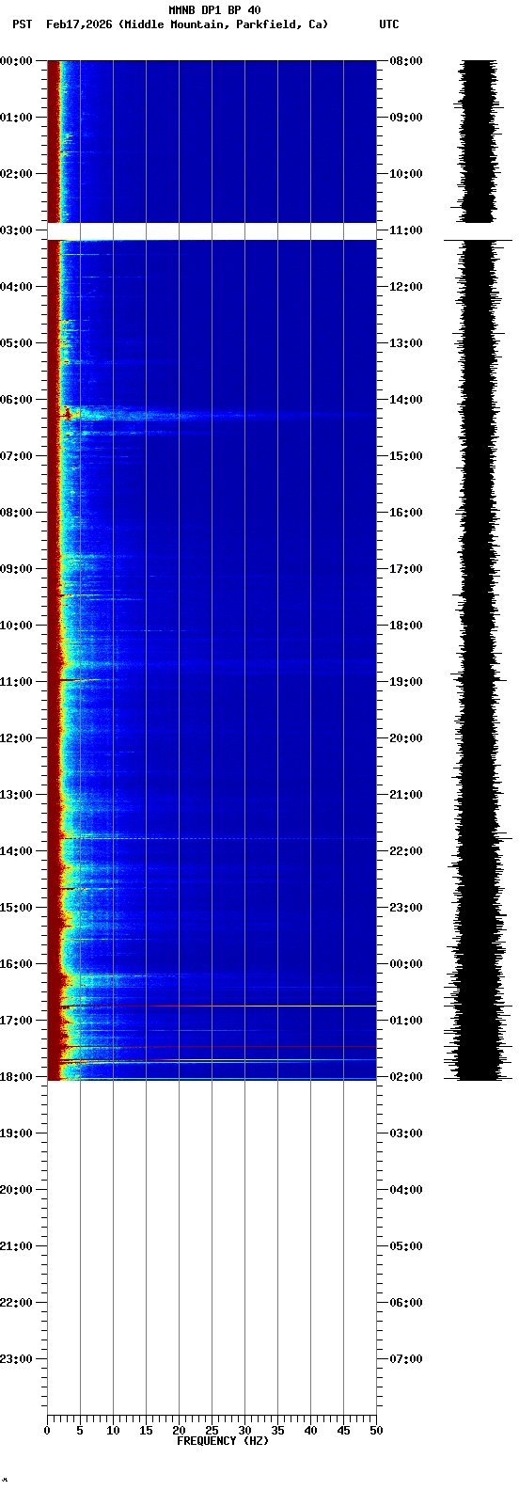This screenshot has height=1490, width=519.
Task: Click the PST timezone label
Action: [22, 24]
